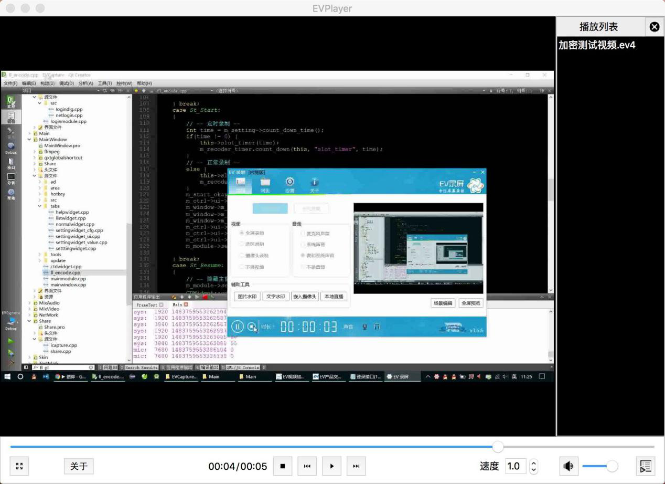
Task: Click the 关于 button in player control bar
Action: pos(79,466)
